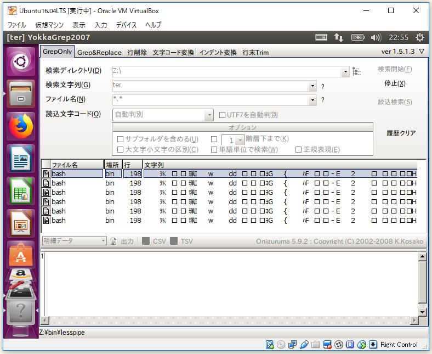Image resolution: width=432 pixels, height=354 pixels.
Task: Switch to 行削除 tab
Action: pos(137,53)
